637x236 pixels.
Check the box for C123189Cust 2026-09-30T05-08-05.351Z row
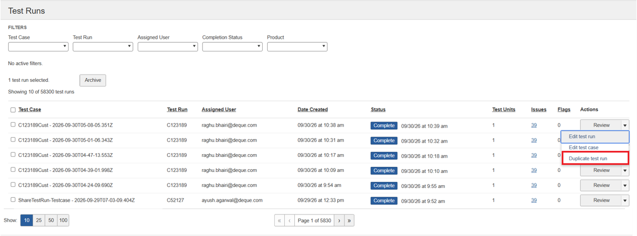[x=13, y=125]
